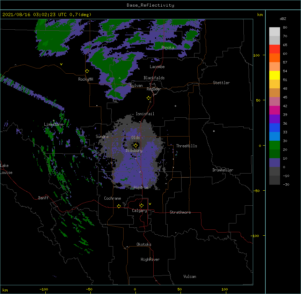Click the Lacombe city label

point(157,67)
